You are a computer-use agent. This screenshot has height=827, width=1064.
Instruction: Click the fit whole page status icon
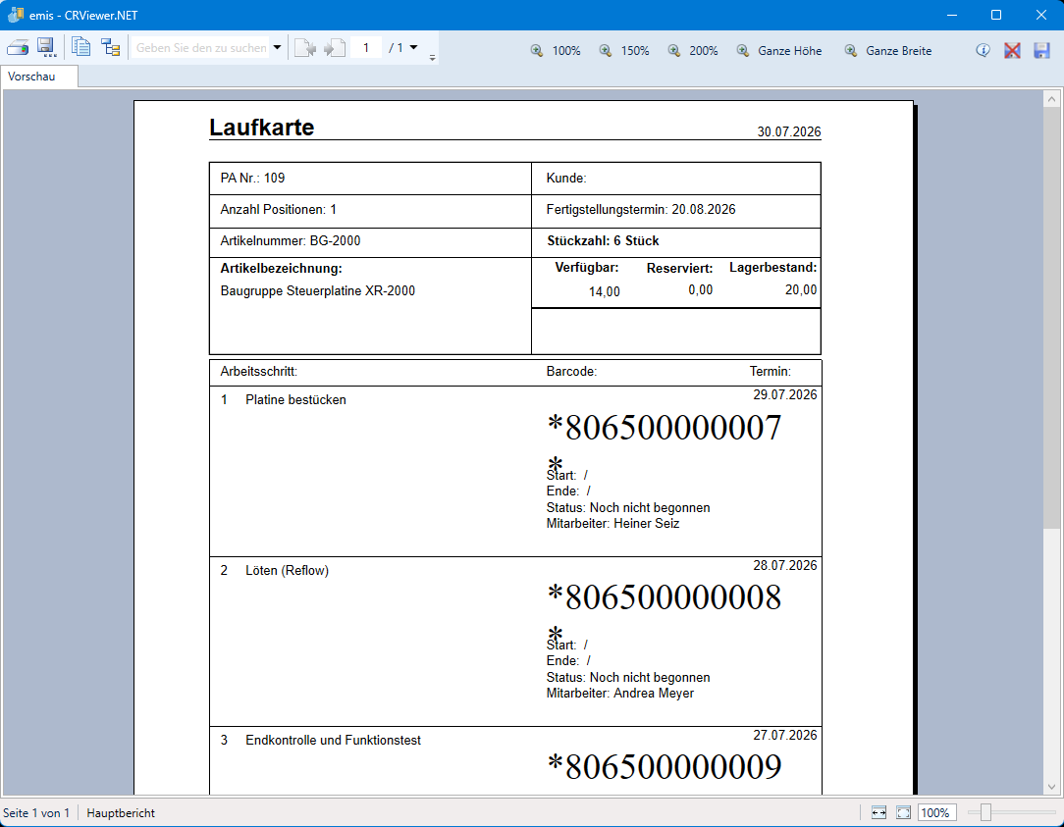903,812
